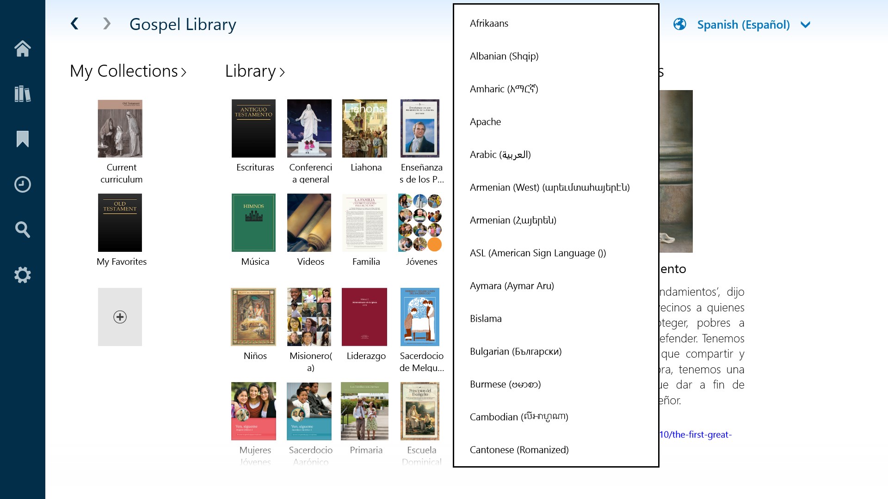Expand My Collections section
Image resolution: width=888 pixels, height=499 pixels.
(128, 71)
